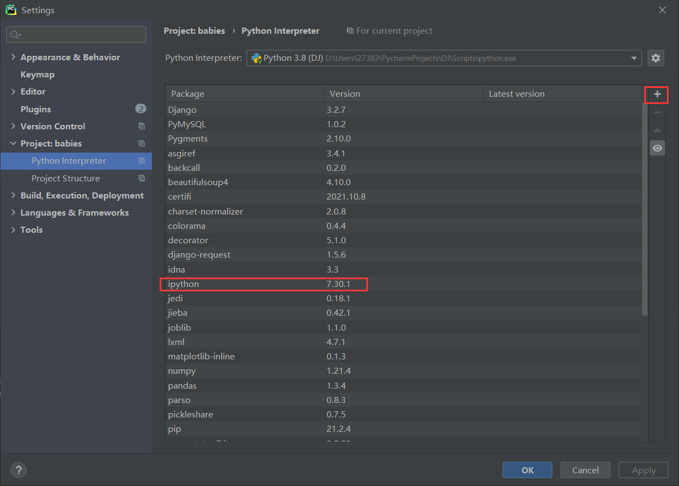Select the joblib package row
Screen dimensions: 679x486
point(404,327)
